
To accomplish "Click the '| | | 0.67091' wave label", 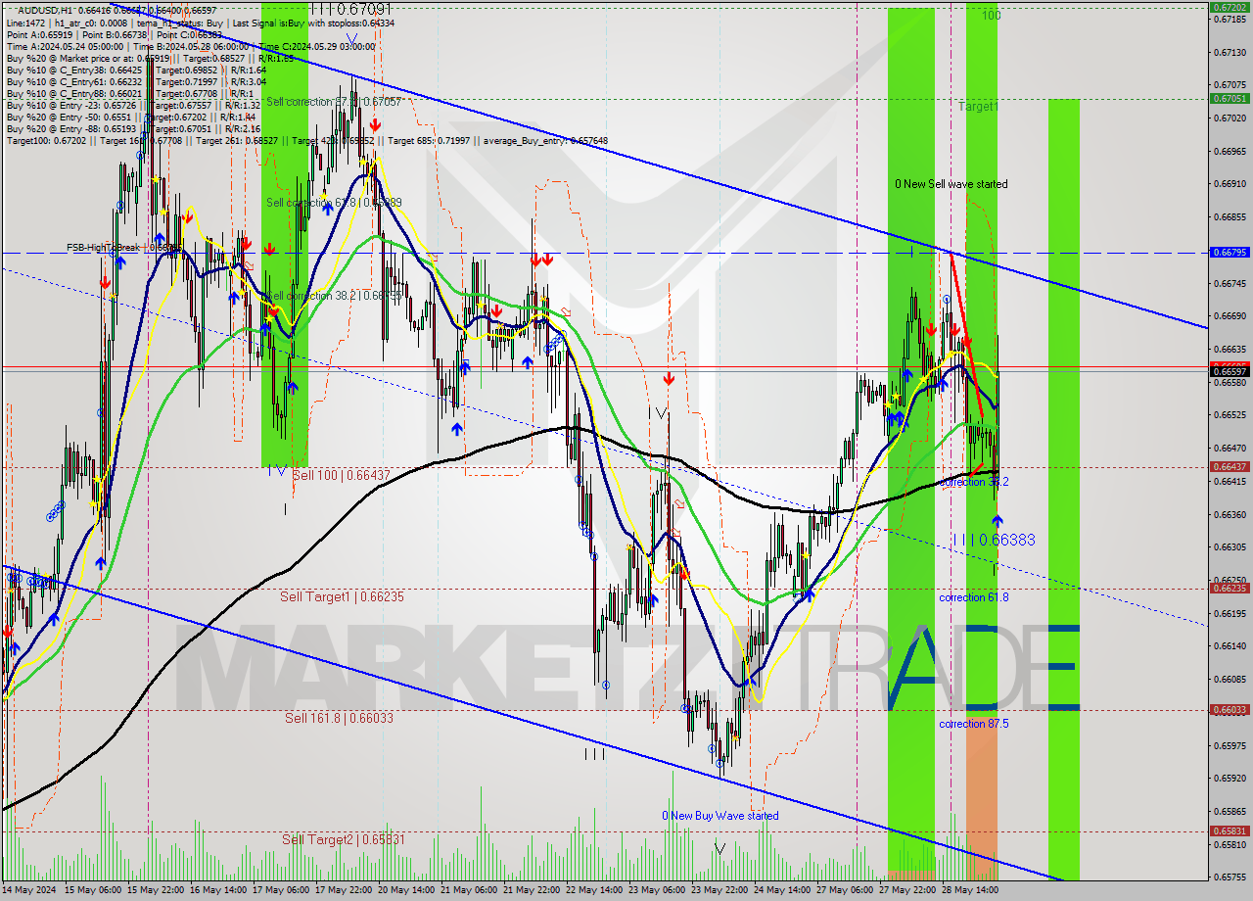I will [x=350, y=9].
